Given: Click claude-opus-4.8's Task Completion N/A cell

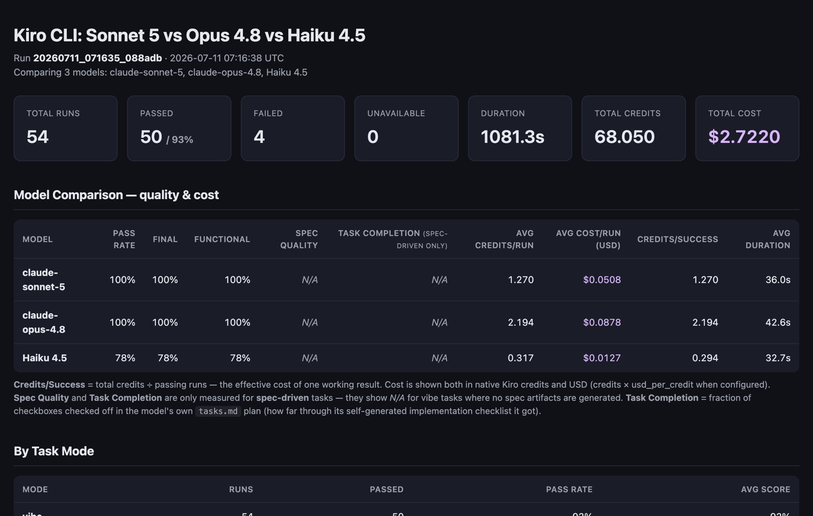Looking at the screenshot, I should tap(440, 322).
